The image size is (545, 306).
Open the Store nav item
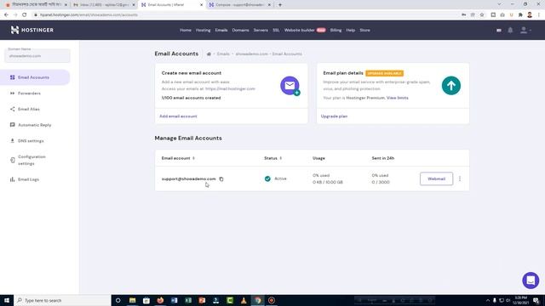364,31
